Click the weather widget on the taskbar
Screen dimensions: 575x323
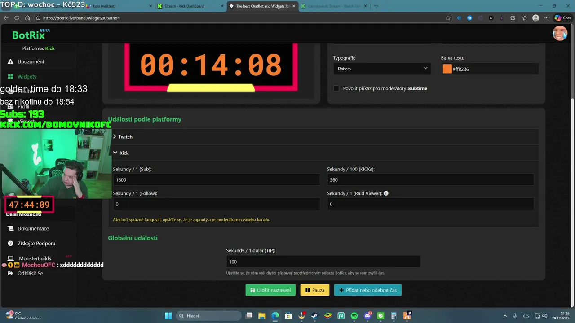22,316
